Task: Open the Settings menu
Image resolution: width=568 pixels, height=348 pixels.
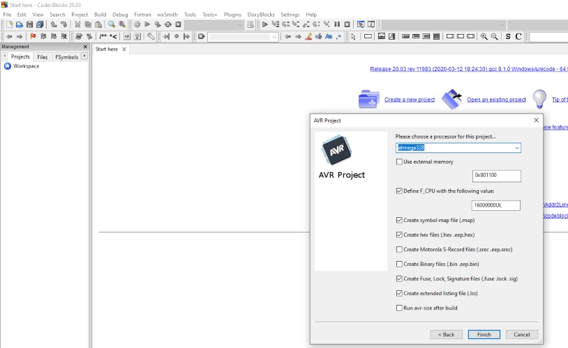Action: pos(290,15)
